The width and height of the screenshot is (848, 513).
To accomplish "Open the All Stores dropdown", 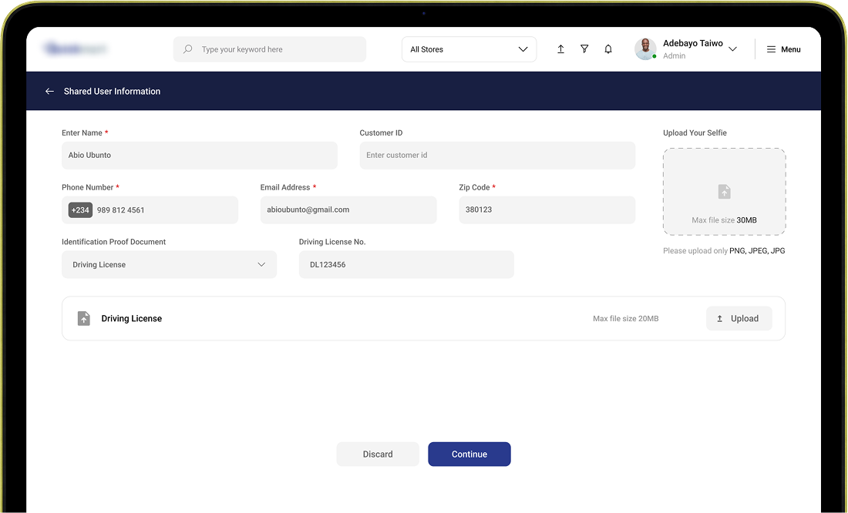I will [x=469, y=49].
